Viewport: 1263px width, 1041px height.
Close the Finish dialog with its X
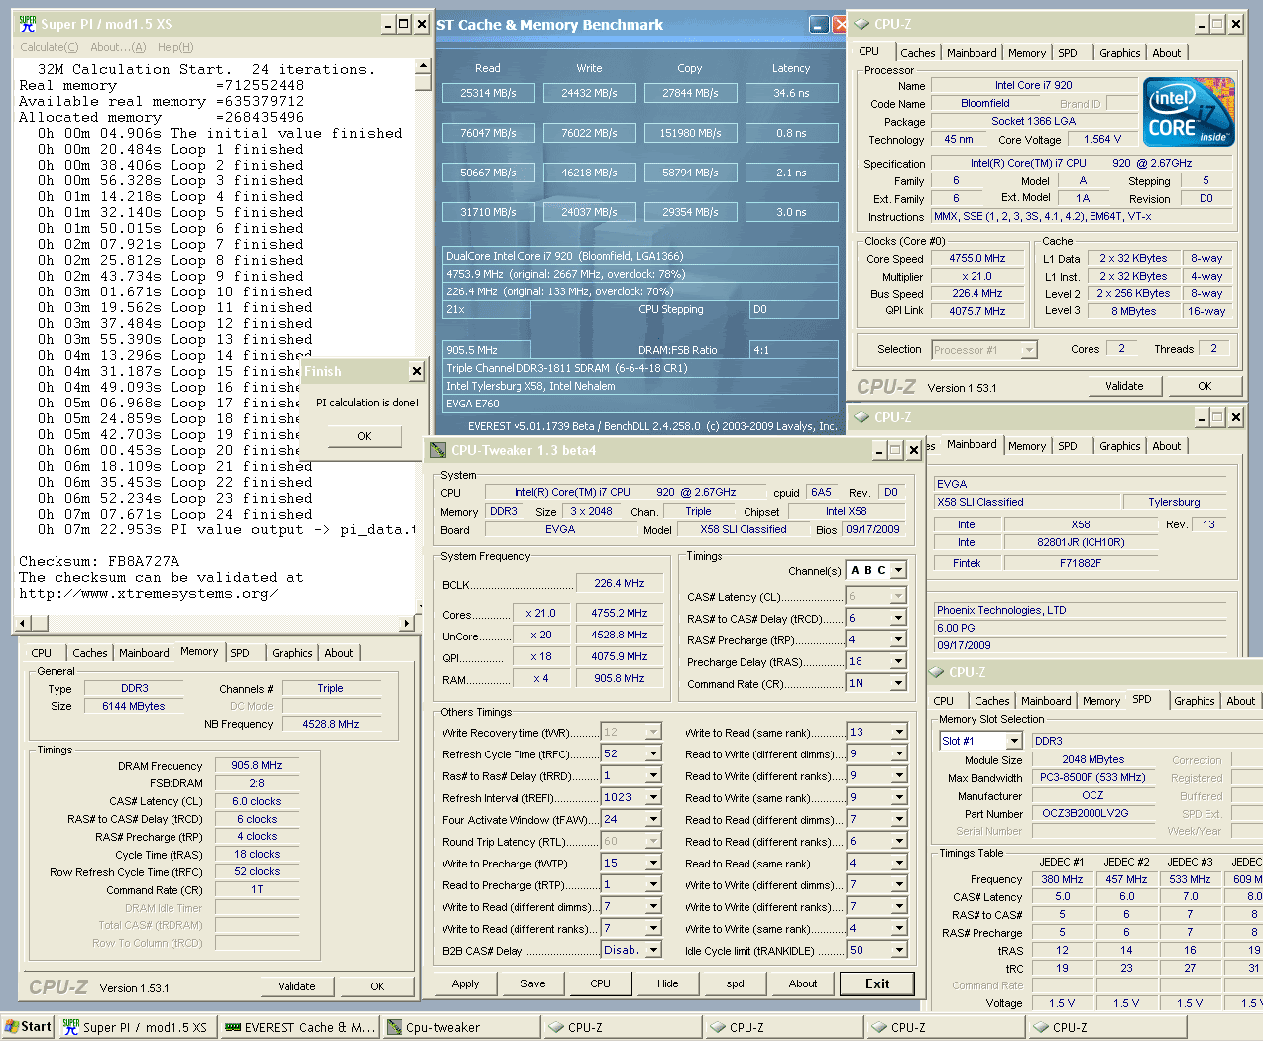coord(416,371)
